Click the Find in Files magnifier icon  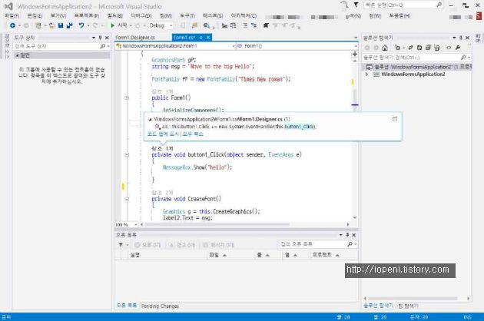coord(206,25)
